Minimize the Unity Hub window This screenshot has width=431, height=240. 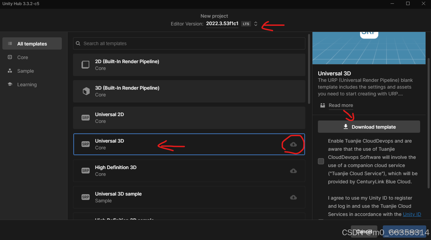(x=392, y=3)
